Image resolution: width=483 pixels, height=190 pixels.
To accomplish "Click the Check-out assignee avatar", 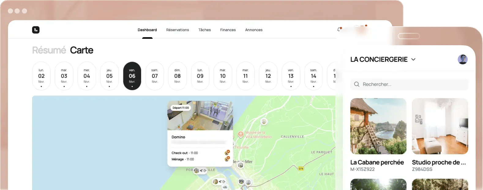I will click(227, 152).
